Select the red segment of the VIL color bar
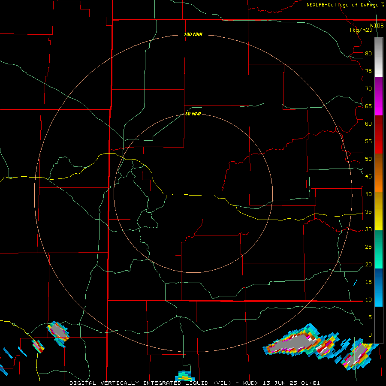This screenshot has height=386, width=386. tap(379, 134)
